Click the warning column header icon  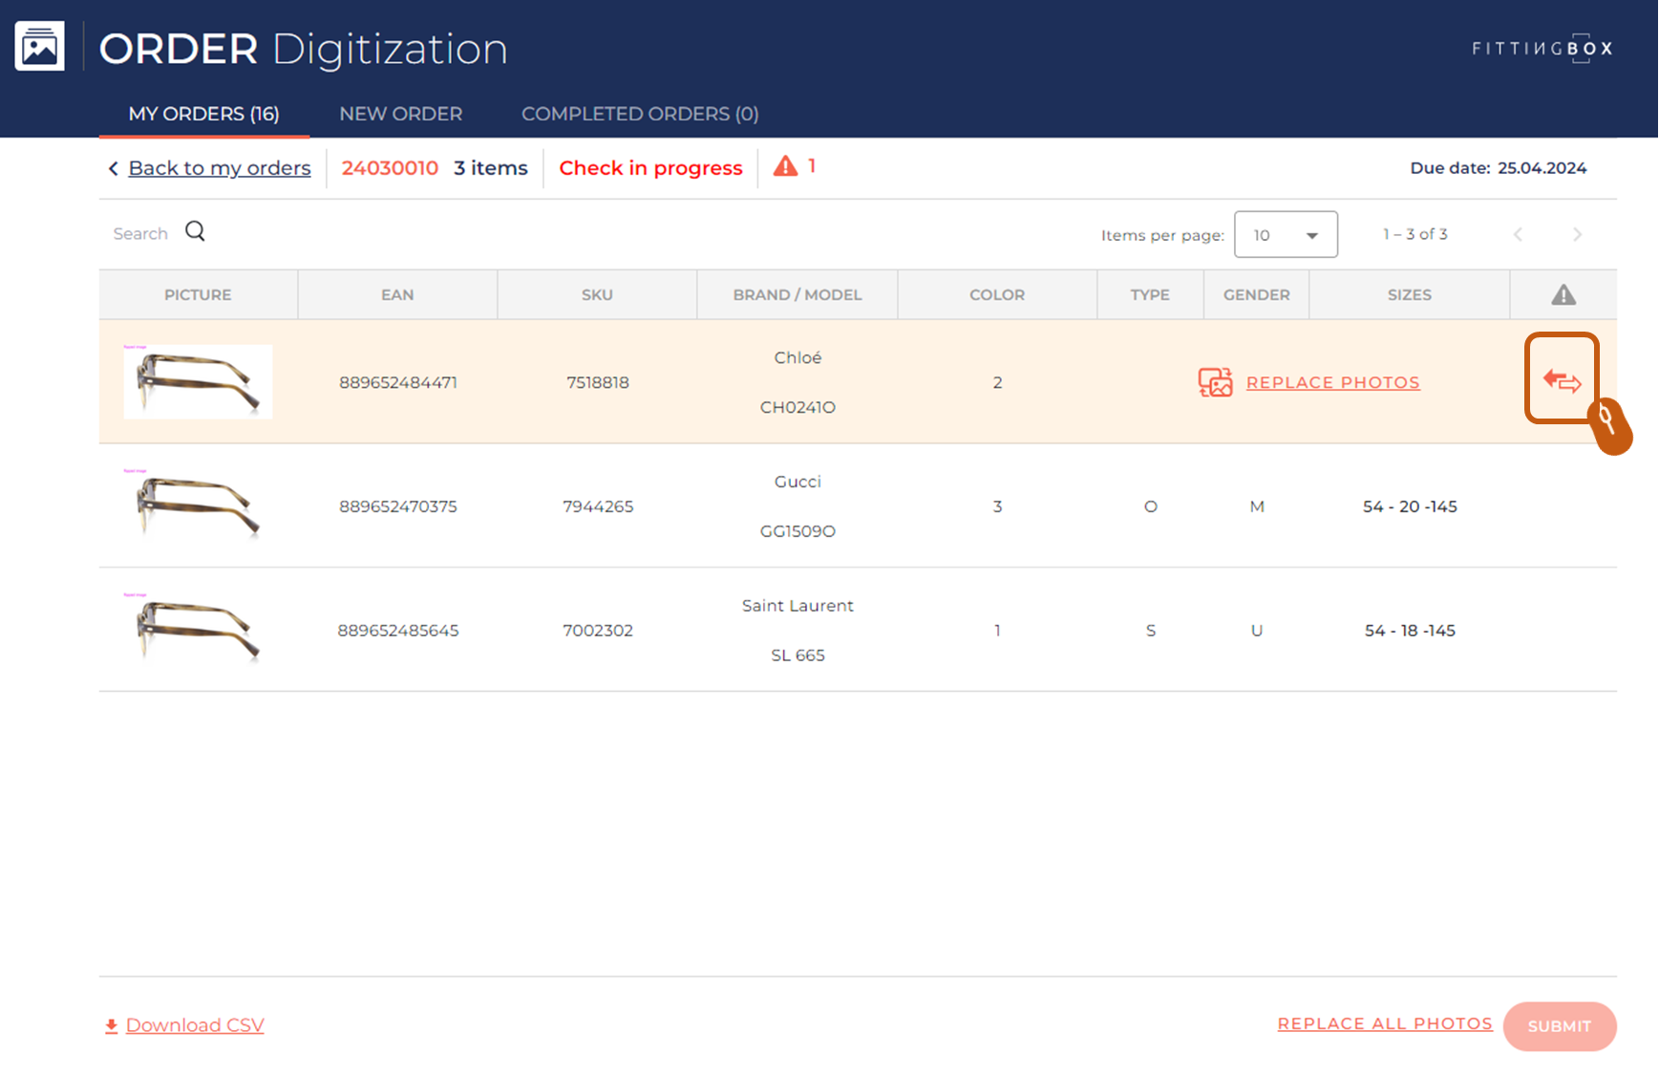[x=1563, y=295]
